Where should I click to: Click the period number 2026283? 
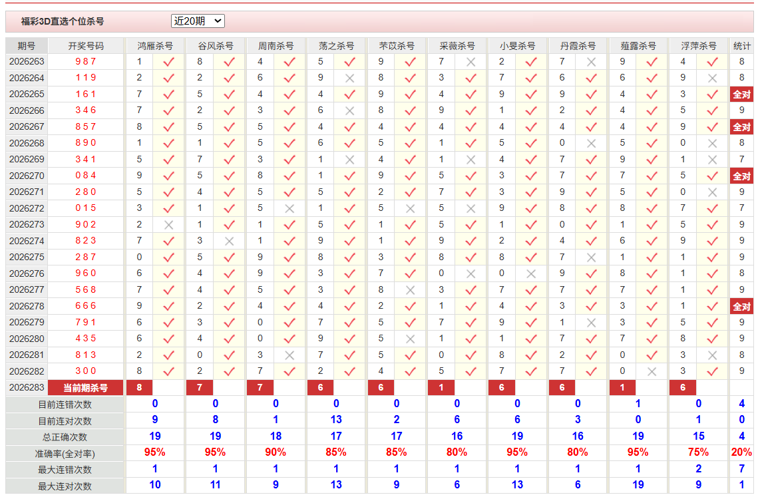click(x=27, y=388)
